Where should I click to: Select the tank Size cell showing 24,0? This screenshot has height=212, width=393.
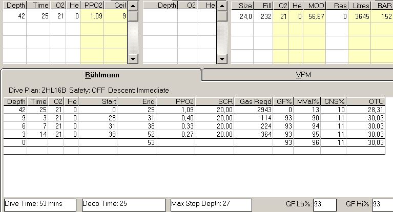[242, 16]
